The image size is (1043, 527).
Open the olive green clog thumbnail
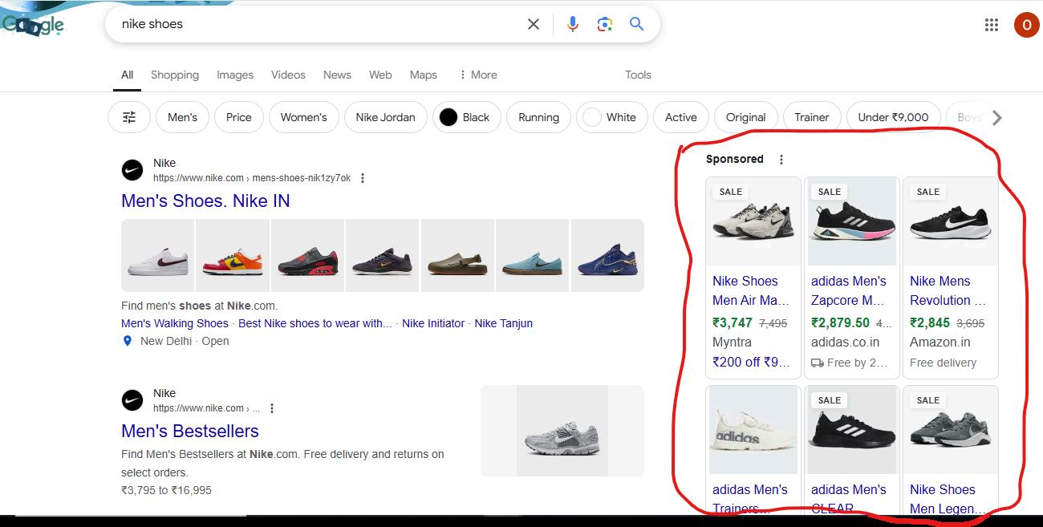click(x=457, y=255)
